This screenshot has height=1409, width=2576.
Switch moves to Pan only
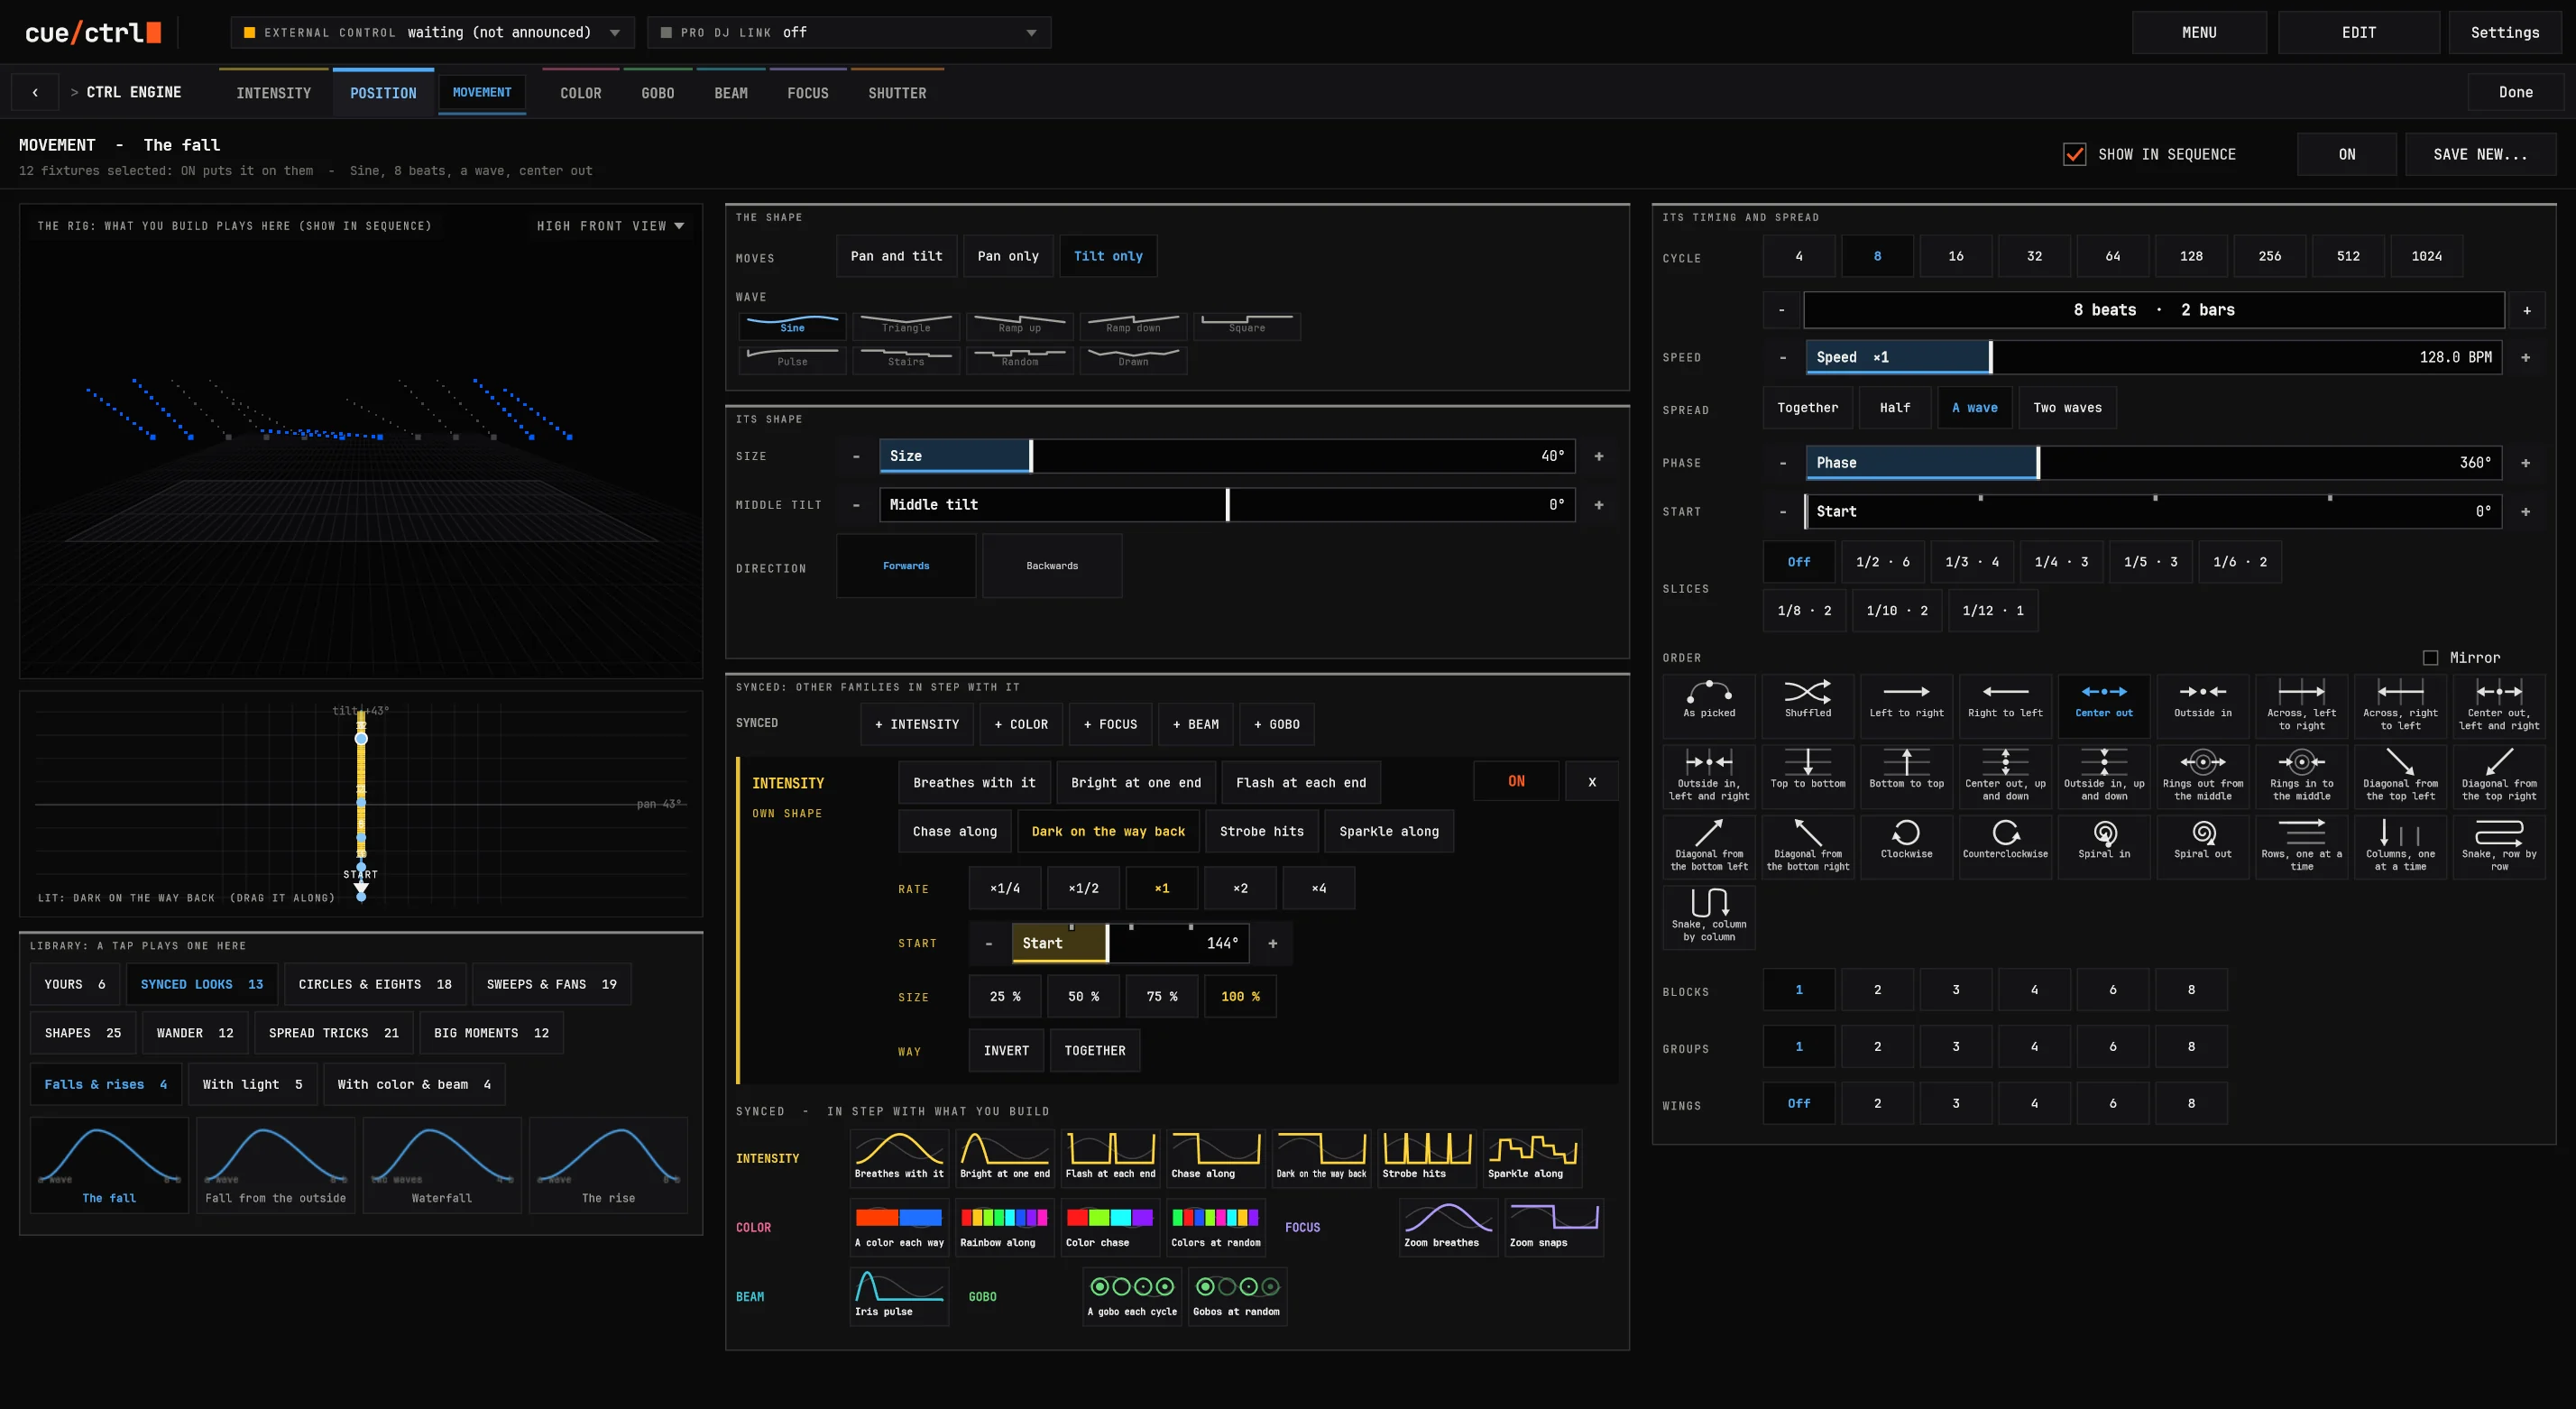click(x=1008, y=256)
